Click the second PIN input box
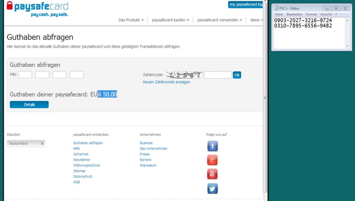355x201 pixels. (42, 75)
